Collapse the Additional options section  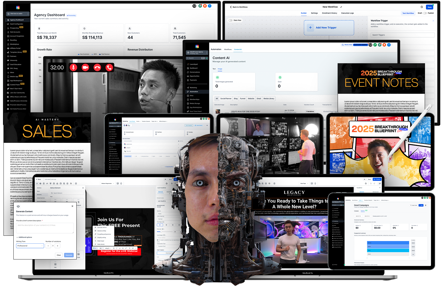tap(17, 237)
